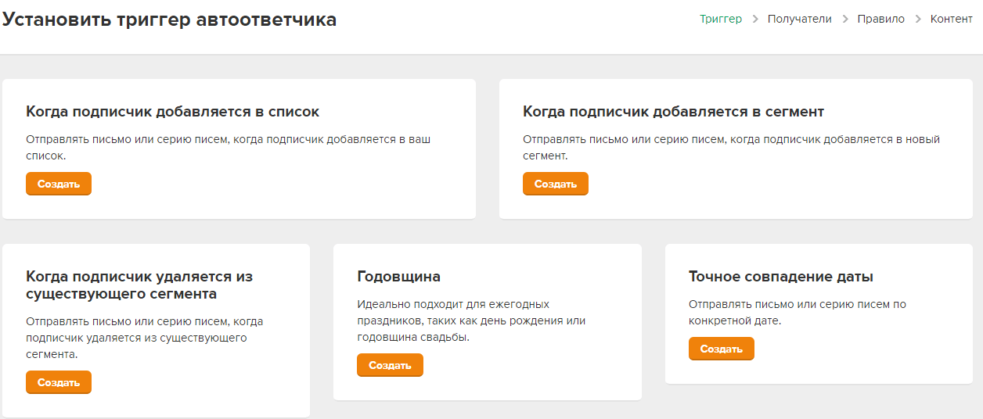Screen dimensions: 983x419
Task: Click 'Когда подписчик добавляется в сегмент' heading
Action: pyautogui.click(x=673, y=112)
